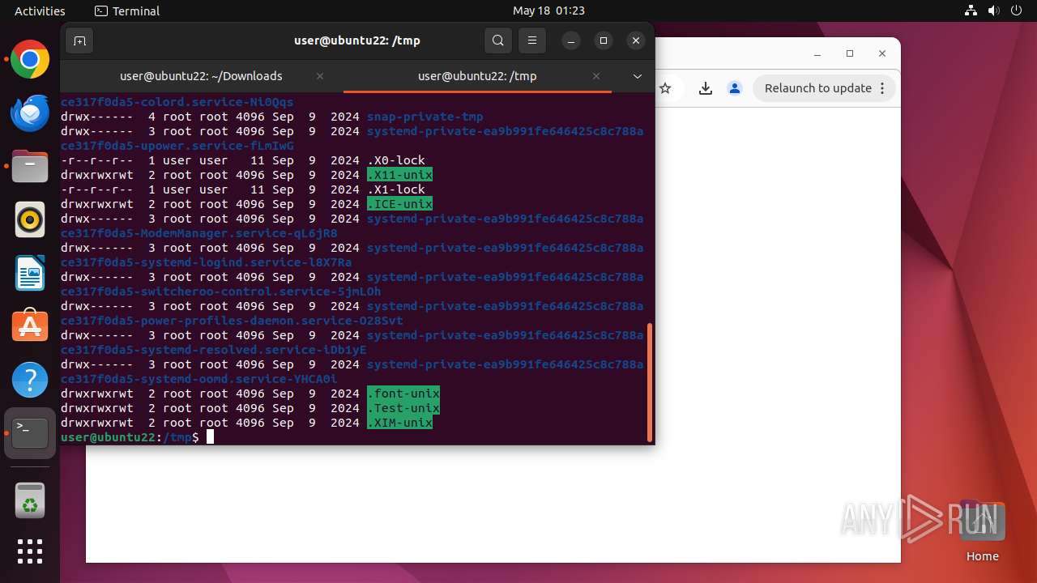Open the terminal search tool
Image resolution: width=1037 pixels, height=583 pixels.
point(498,40)
